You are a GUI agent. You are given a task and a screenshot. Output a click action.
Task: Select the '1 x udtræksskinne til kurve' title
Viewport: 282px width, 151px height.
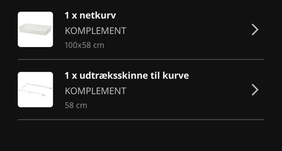pyautogui.click(x=127, y=75)
